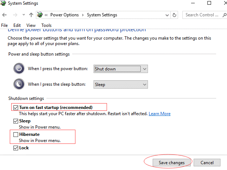This screenshot has height=170, width=227.
Task: Uncheck the Sleep power menu checkbox
Action: [15, 121]
